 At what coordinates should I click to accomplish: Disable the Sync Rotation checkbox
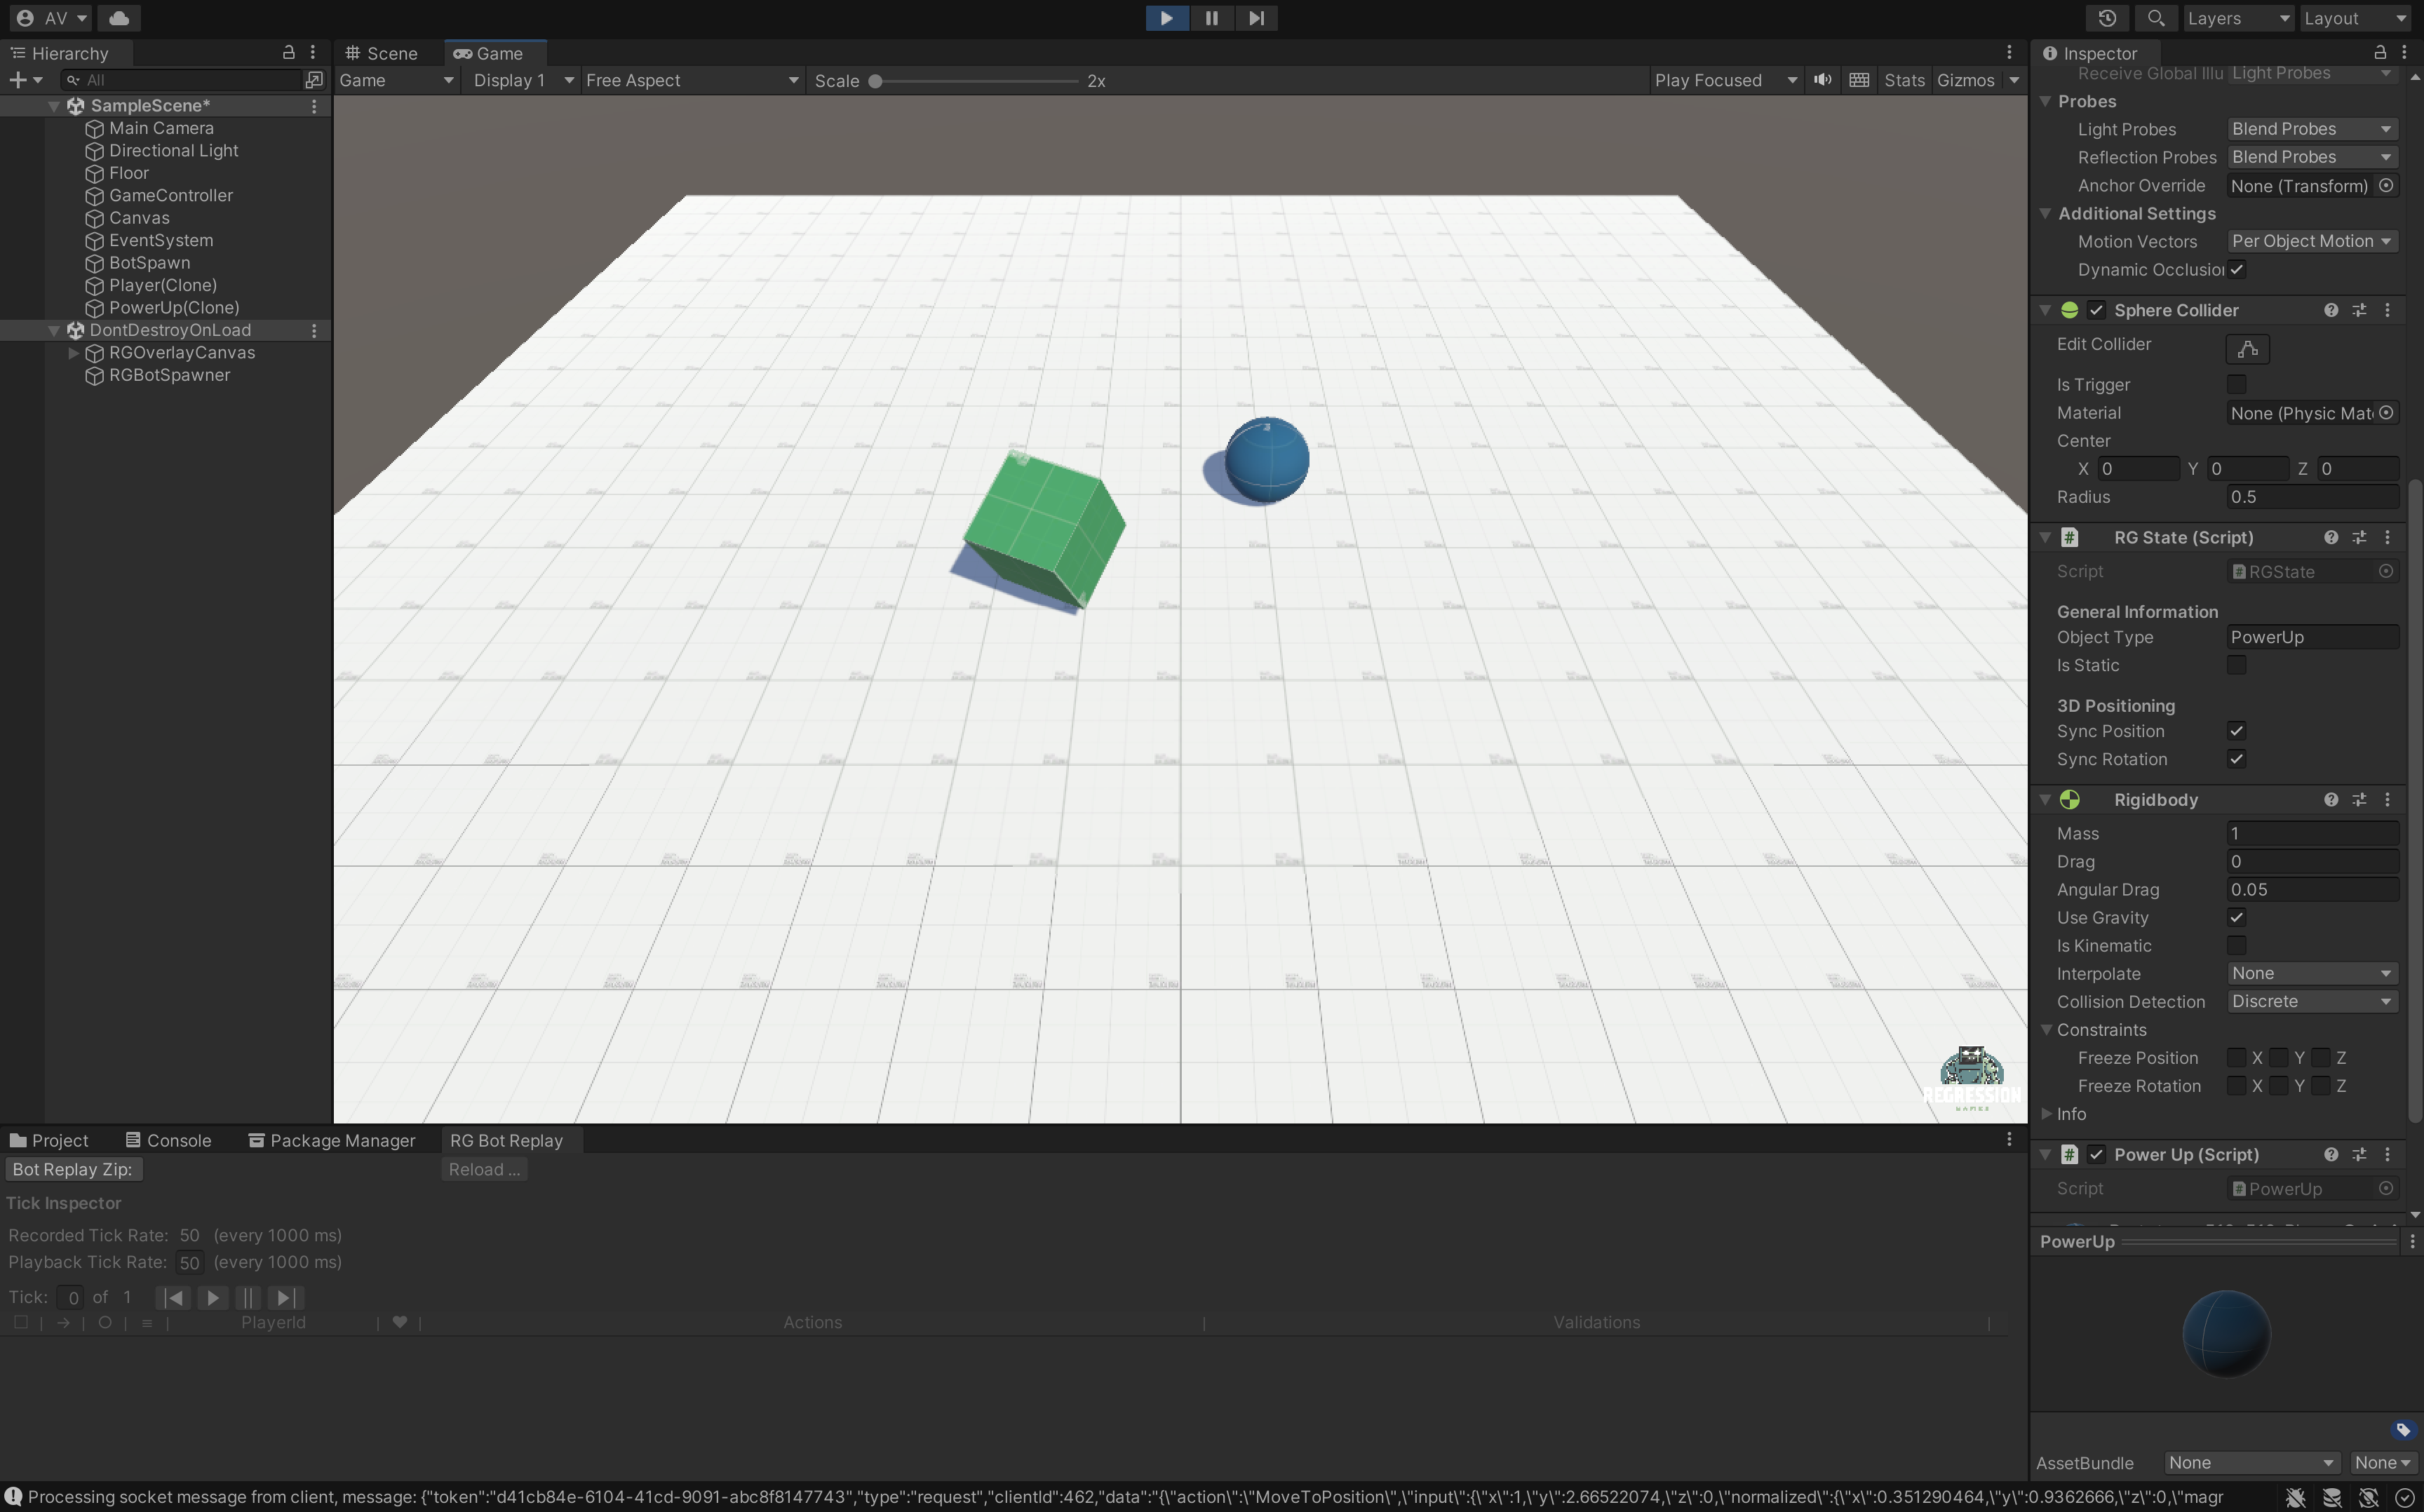pos(2236,759)
